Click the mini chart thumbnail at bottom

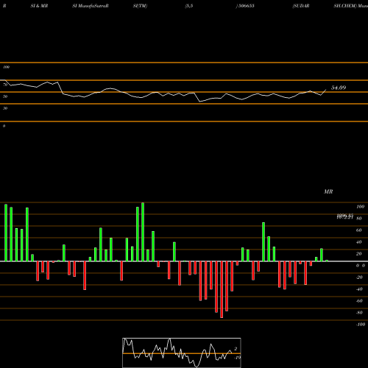(x=182, y=353)
